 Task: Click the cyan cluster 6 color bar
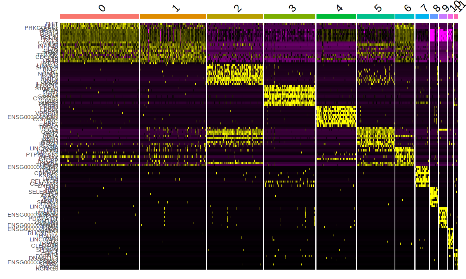[x=405, y=16]
